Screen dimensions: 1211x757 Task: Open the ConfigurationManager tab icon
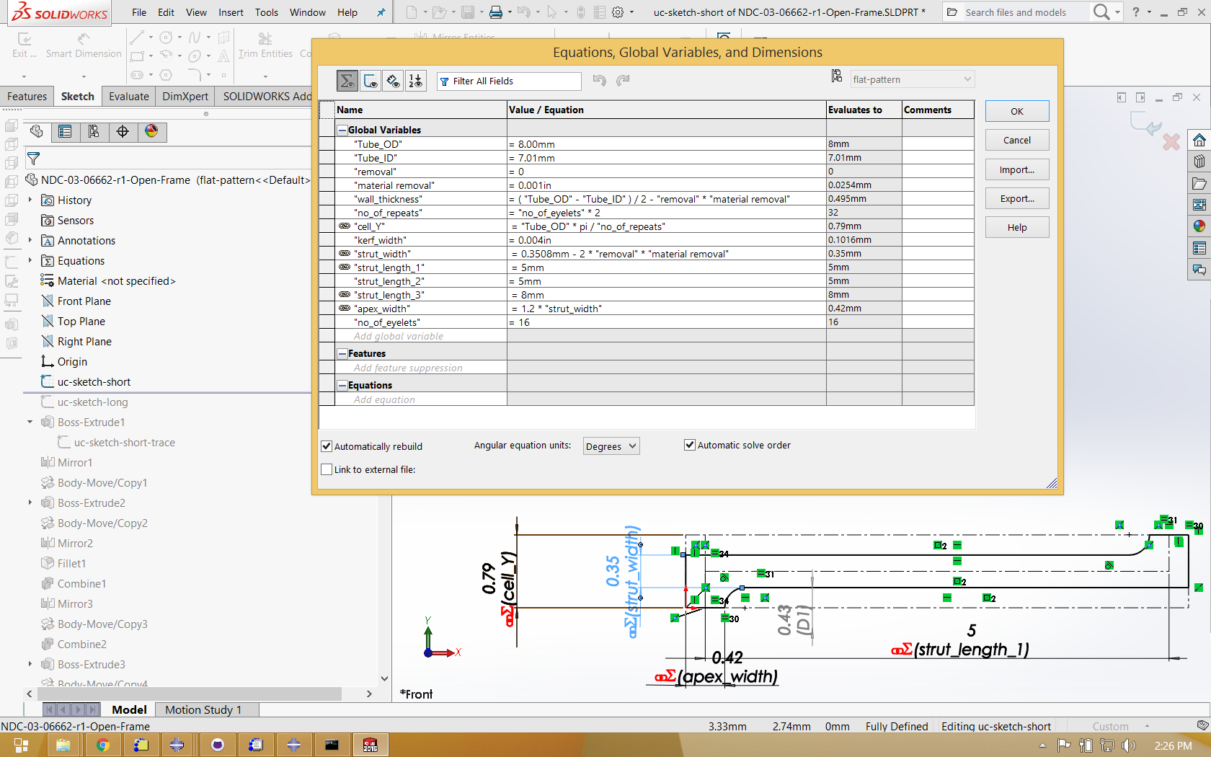[94, 131]
